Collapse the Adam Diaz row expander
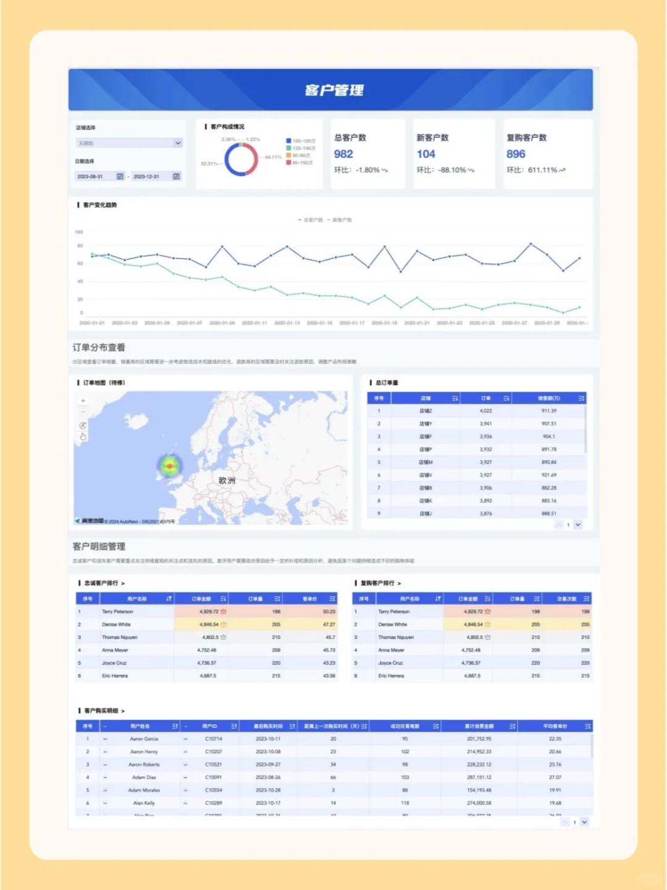Image resolution: width=667 pixels, height=890 pixels. [105, 778]
